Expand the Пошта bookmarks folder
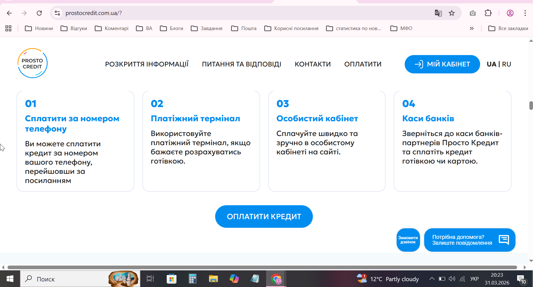This screenshot has width=533, height=287. coord(244,28)
